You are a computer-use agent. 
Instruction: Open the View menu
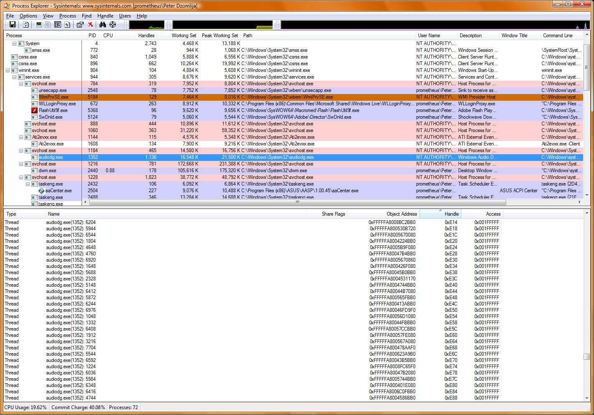click(x=48, y=16)
